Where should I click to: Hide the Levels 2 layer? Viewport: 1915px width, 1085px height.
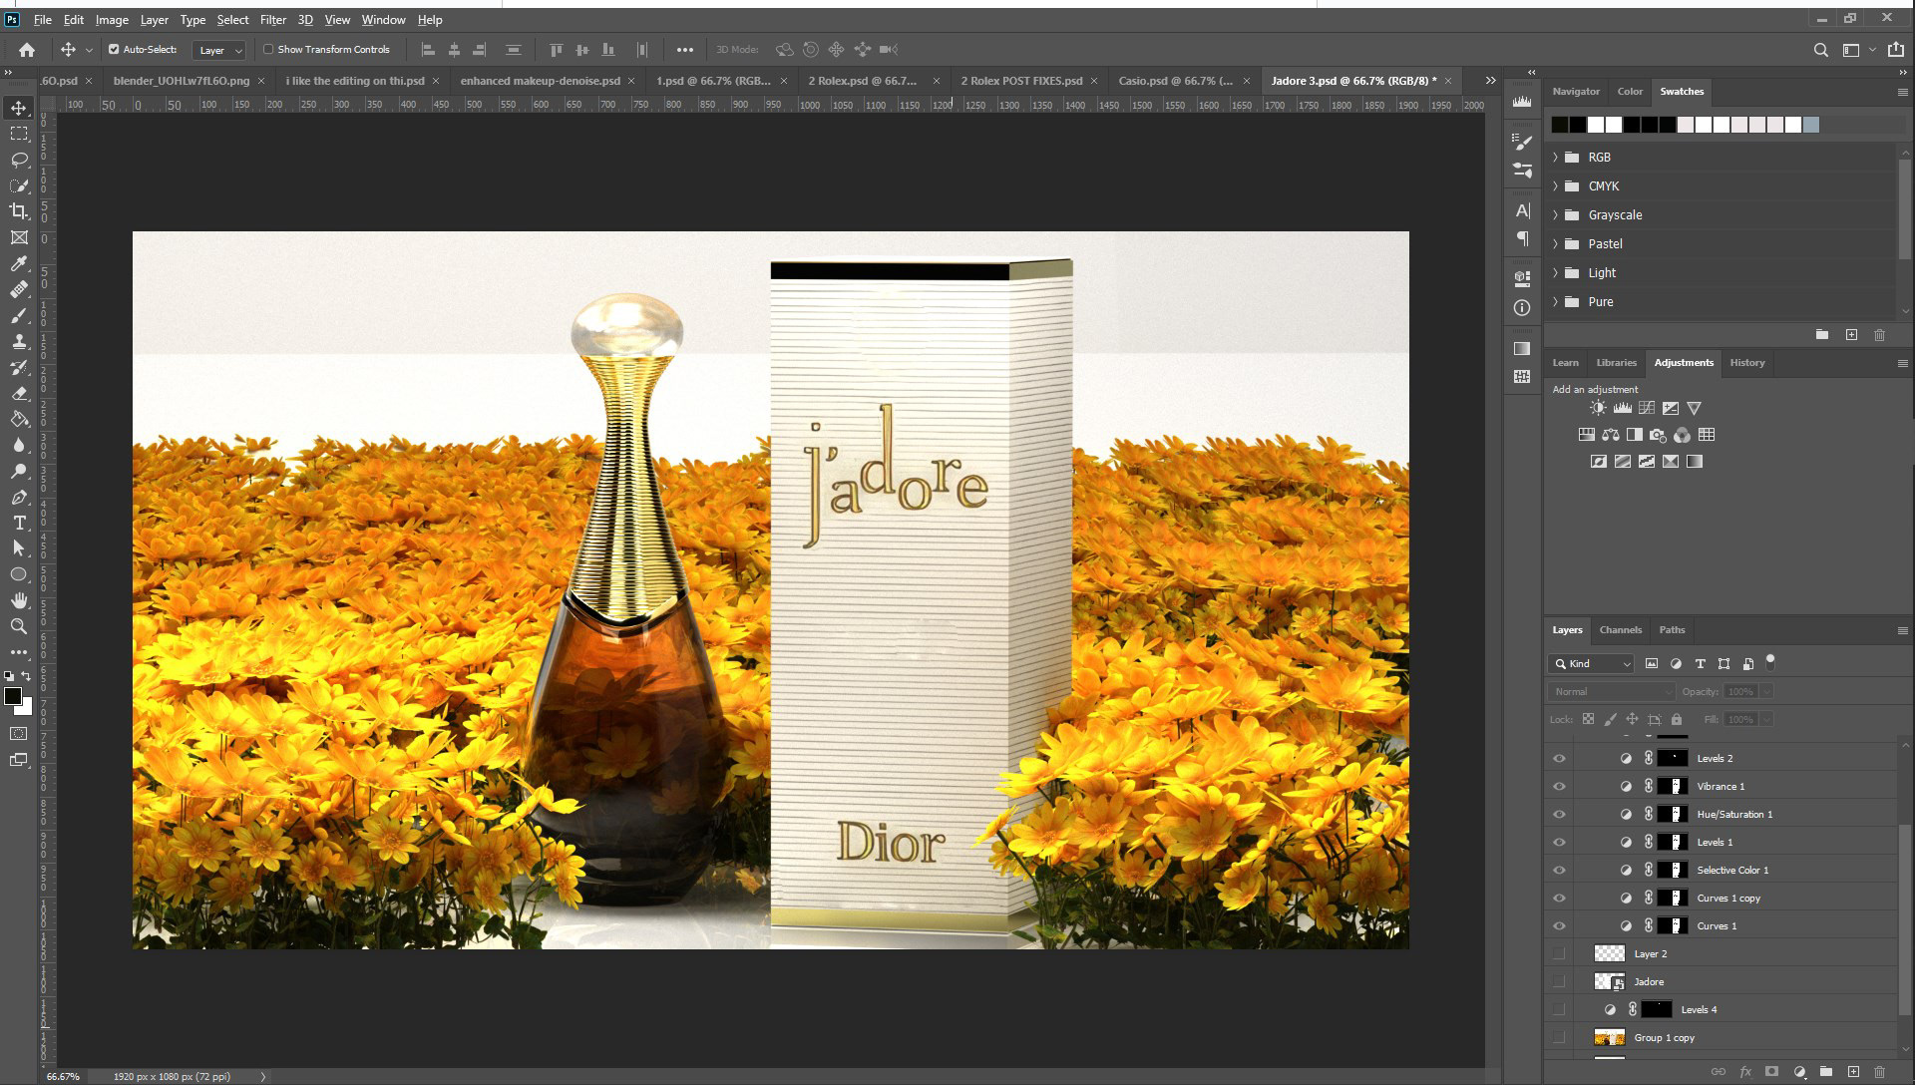1559,759
